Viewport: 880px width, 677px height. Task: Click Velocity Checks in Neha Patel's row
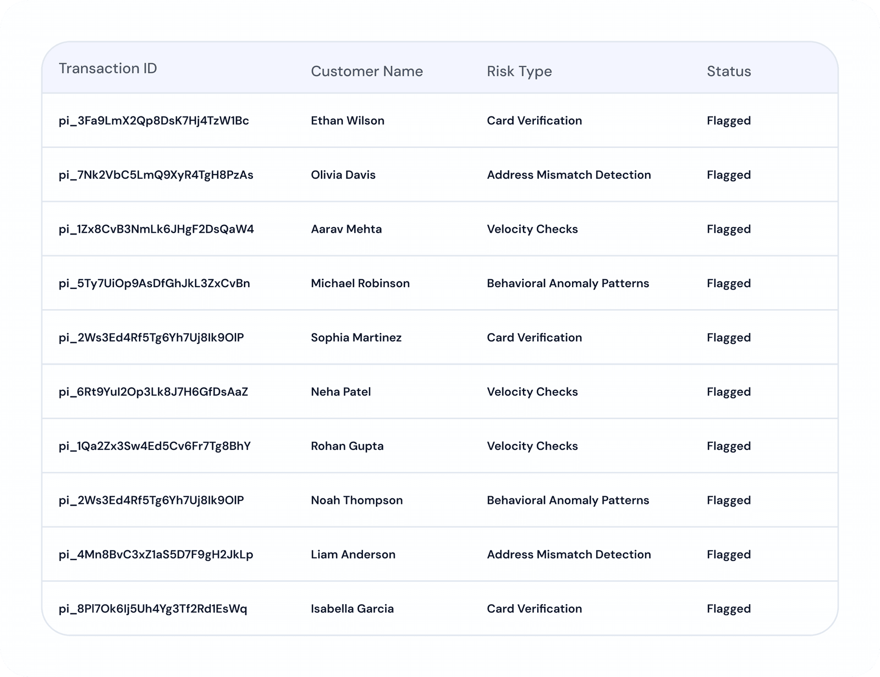pos(532,392)
